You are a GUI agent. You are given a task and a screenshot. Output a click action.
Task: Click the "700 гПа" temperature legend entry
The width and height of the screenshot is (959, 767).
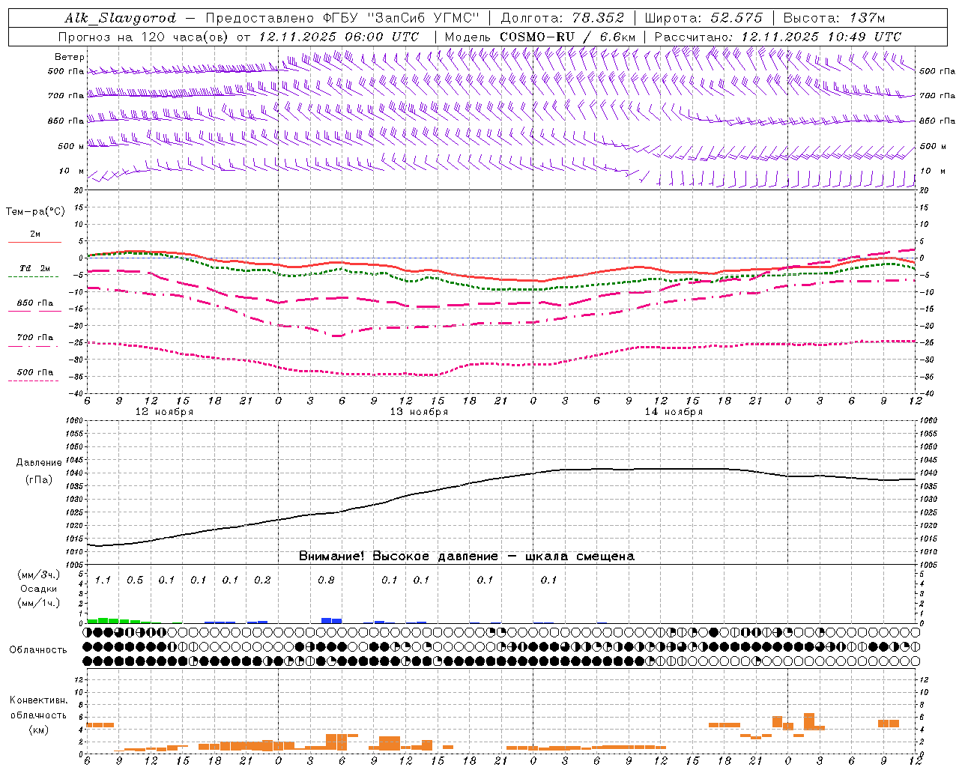pos(35,338)
